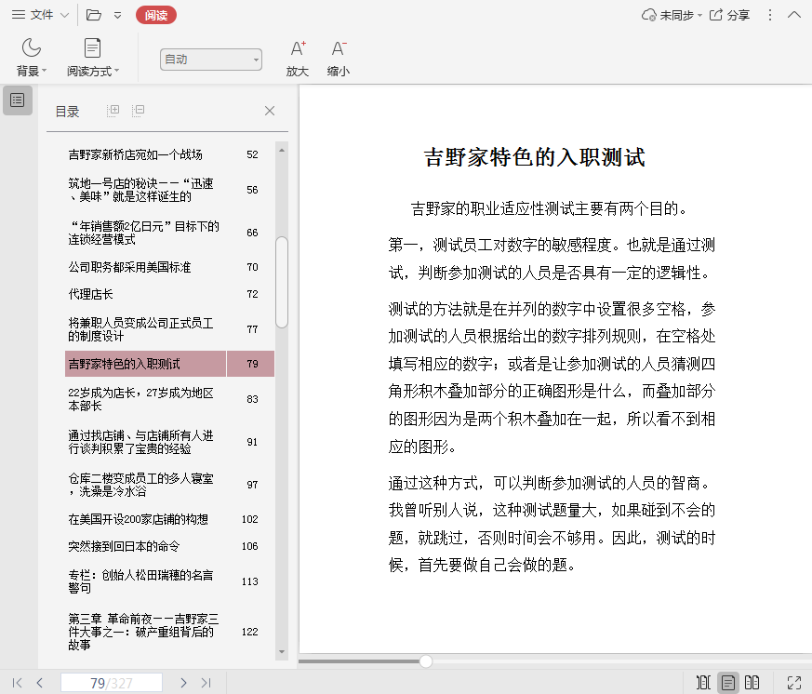Click the outline scrollbar down arrow

(282, 651)
